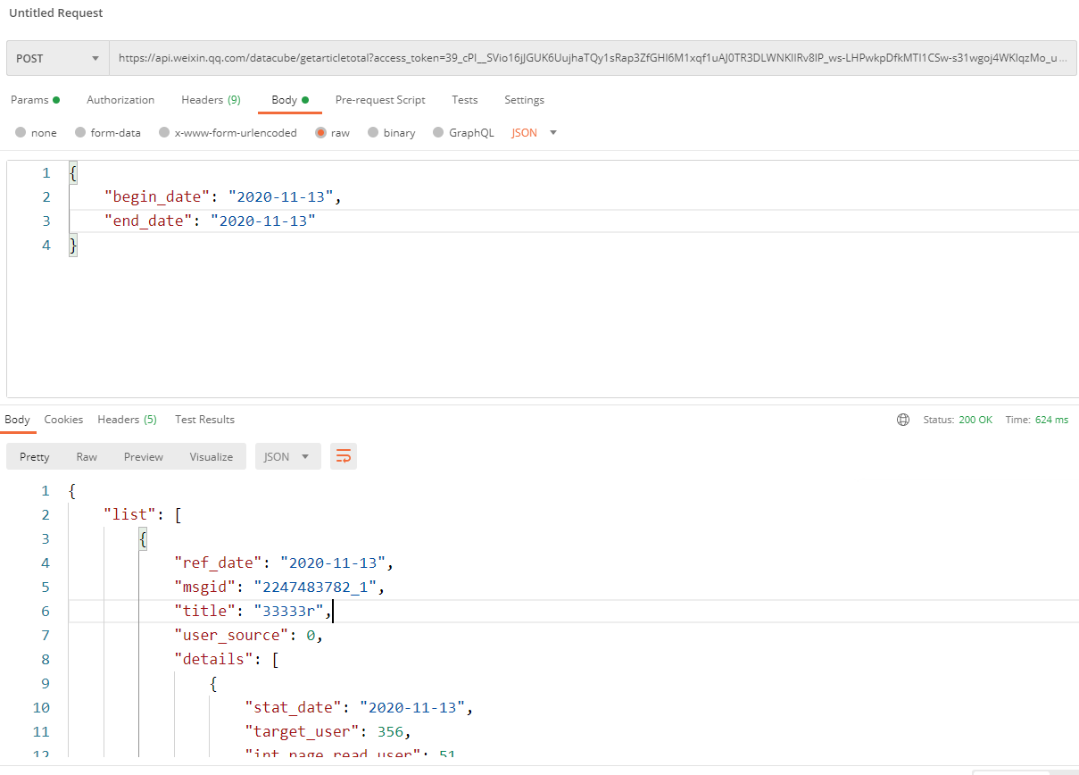The image size is (1079, 775).
Task: Select the none body type radio
Action: (x=21, y=133)
